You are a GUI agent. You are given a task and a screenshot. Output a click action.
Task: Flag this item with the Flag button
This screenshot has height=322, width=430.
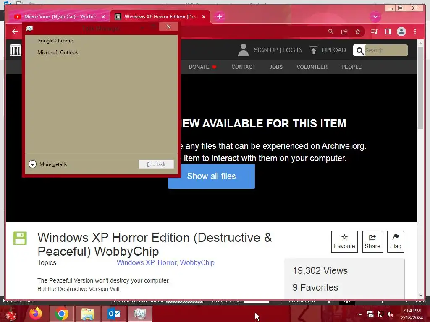[396, 242]
